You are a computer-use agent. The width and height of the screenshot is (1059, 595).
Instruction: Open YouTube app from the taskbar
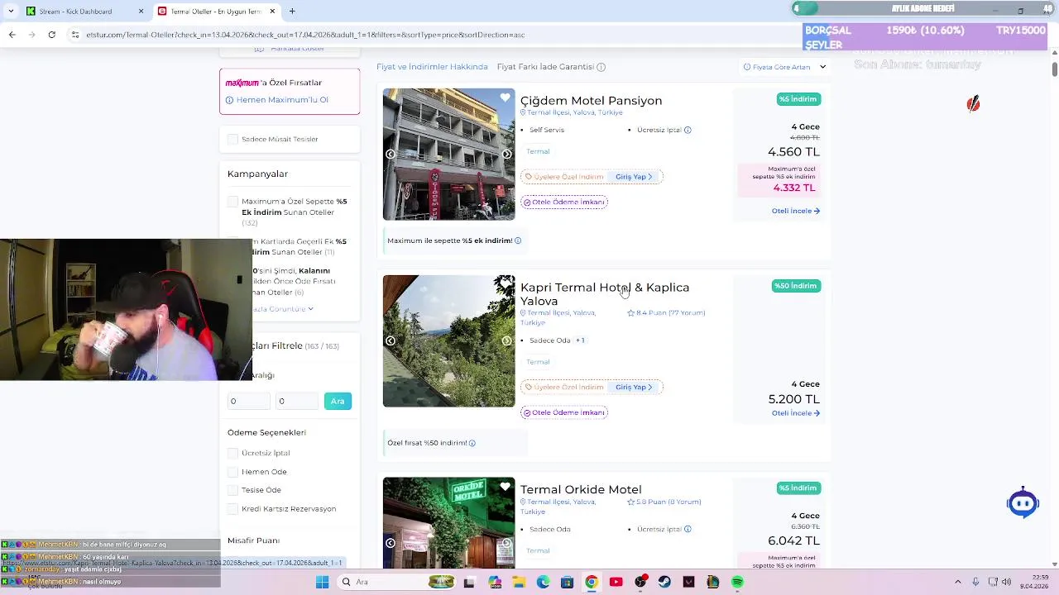click(x=616, y=582)
